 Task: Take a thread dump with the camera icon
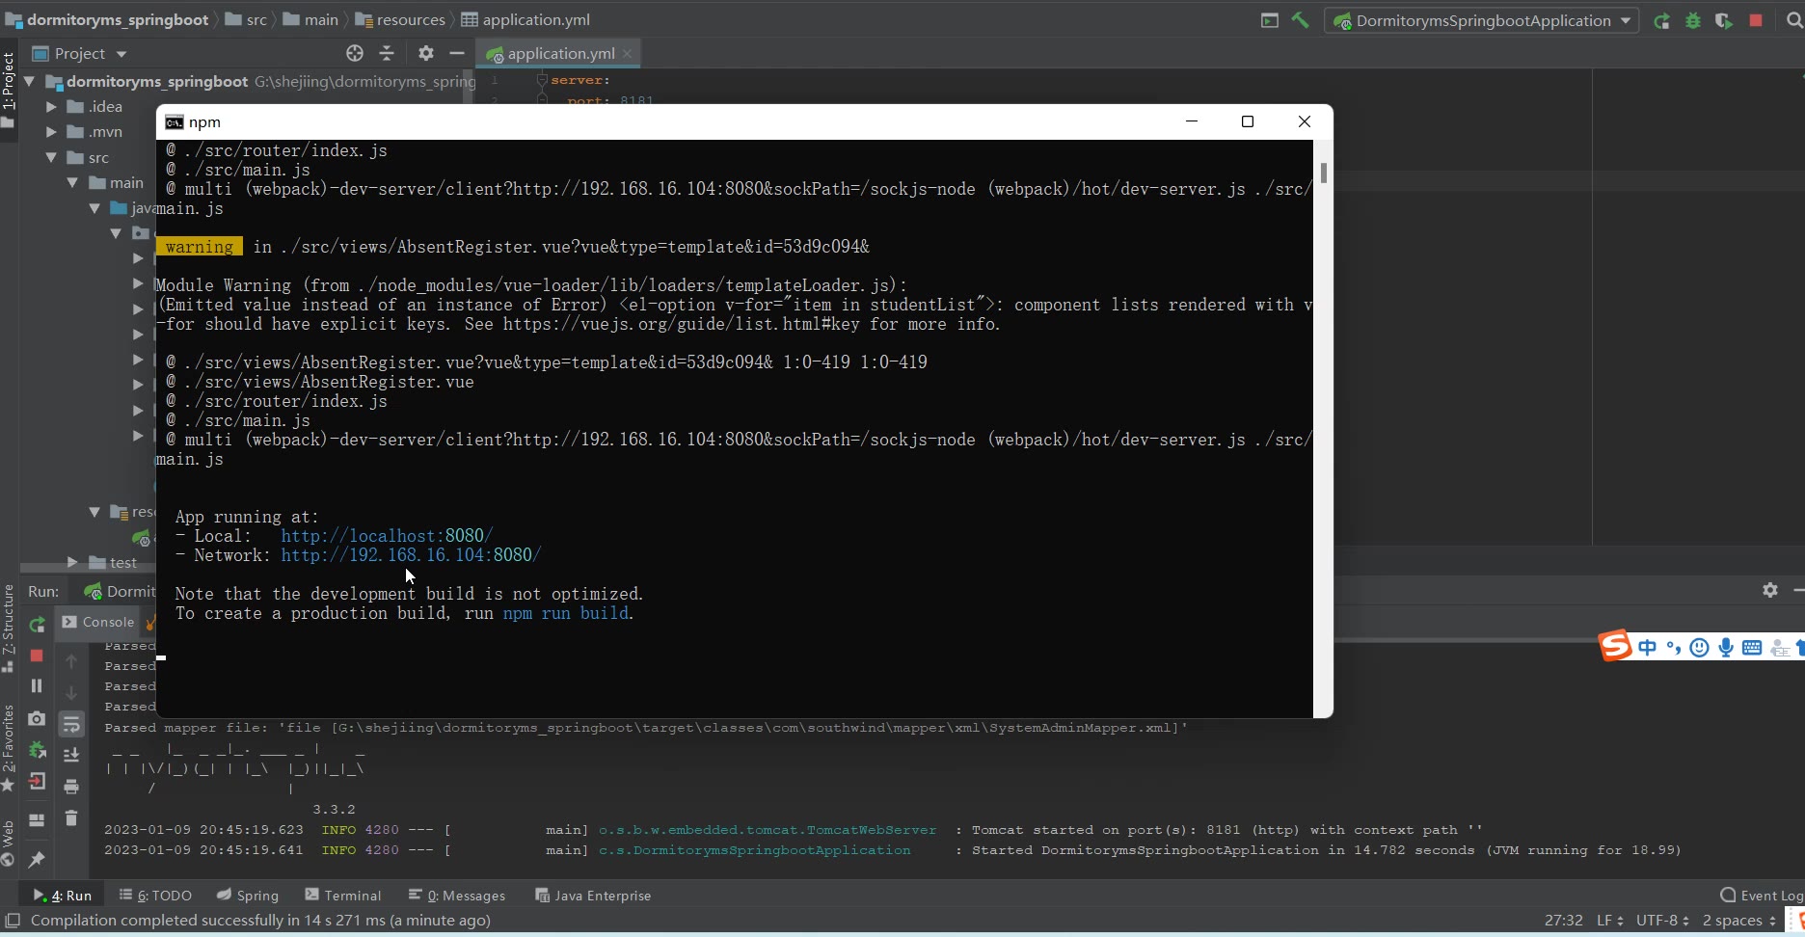37,718
